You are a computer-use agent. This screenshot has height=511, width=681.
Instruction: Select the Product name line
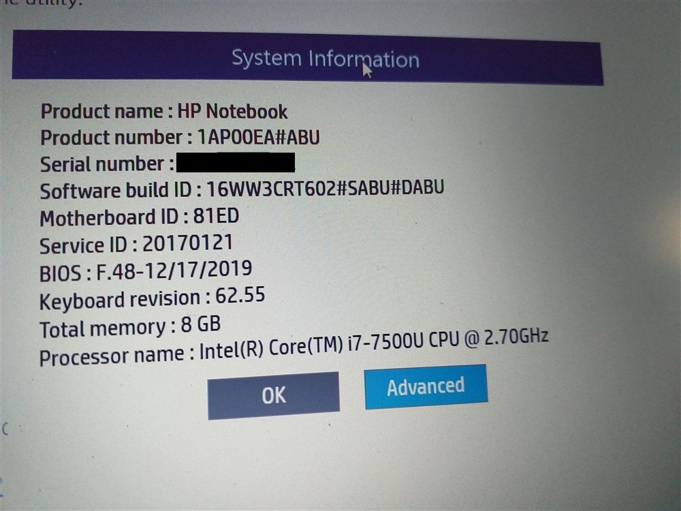point(163,111)
